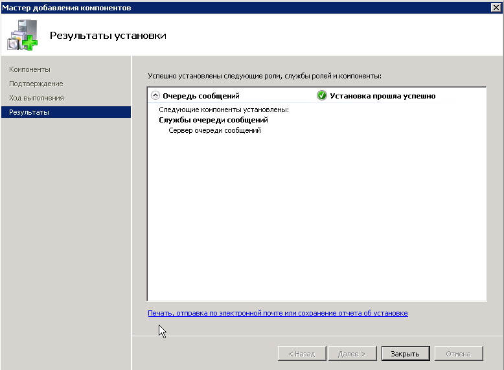Click the Мастер добавления компонентов title bar

pyautogui.click(x=67, y=7)
